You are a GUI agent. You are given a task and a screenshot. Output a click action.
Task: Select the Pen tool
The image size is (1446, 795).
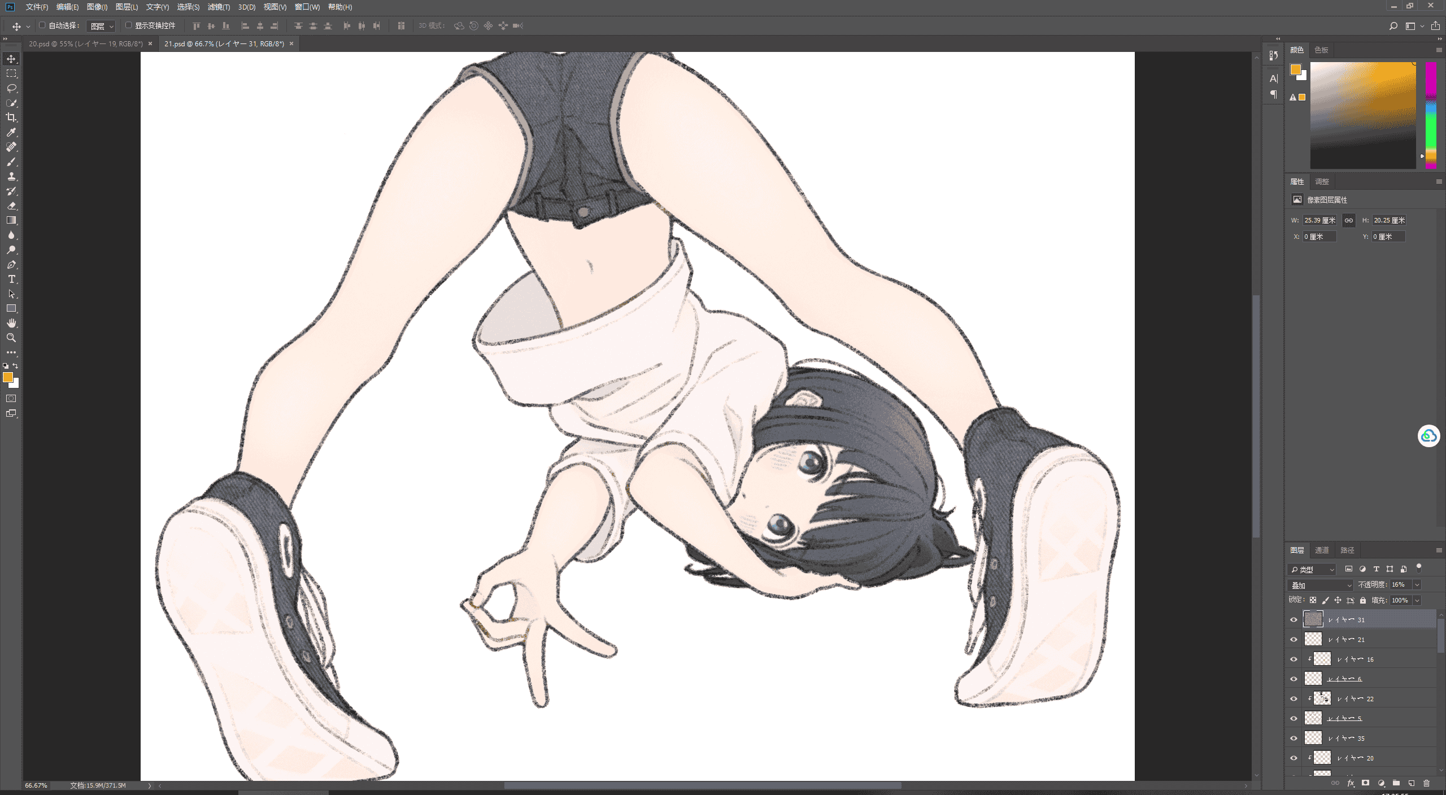click(11, 264)
